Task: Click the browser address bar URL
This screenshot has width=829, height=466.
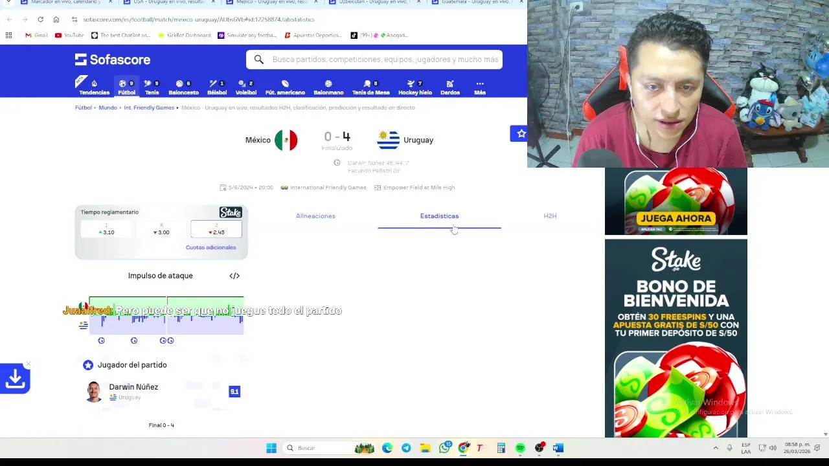Action: pos(199,19)
